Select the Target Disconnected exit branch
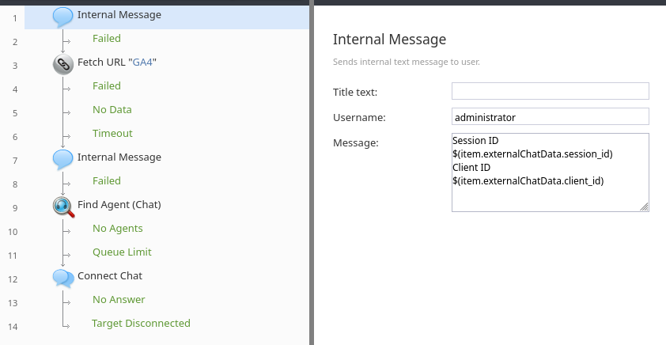Viewport: 666px width, 345px height. coord(141,324)
